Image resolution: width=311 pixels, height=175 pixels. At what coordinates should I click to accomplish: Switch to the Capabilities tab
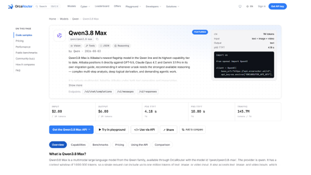(x=78, y=145)
